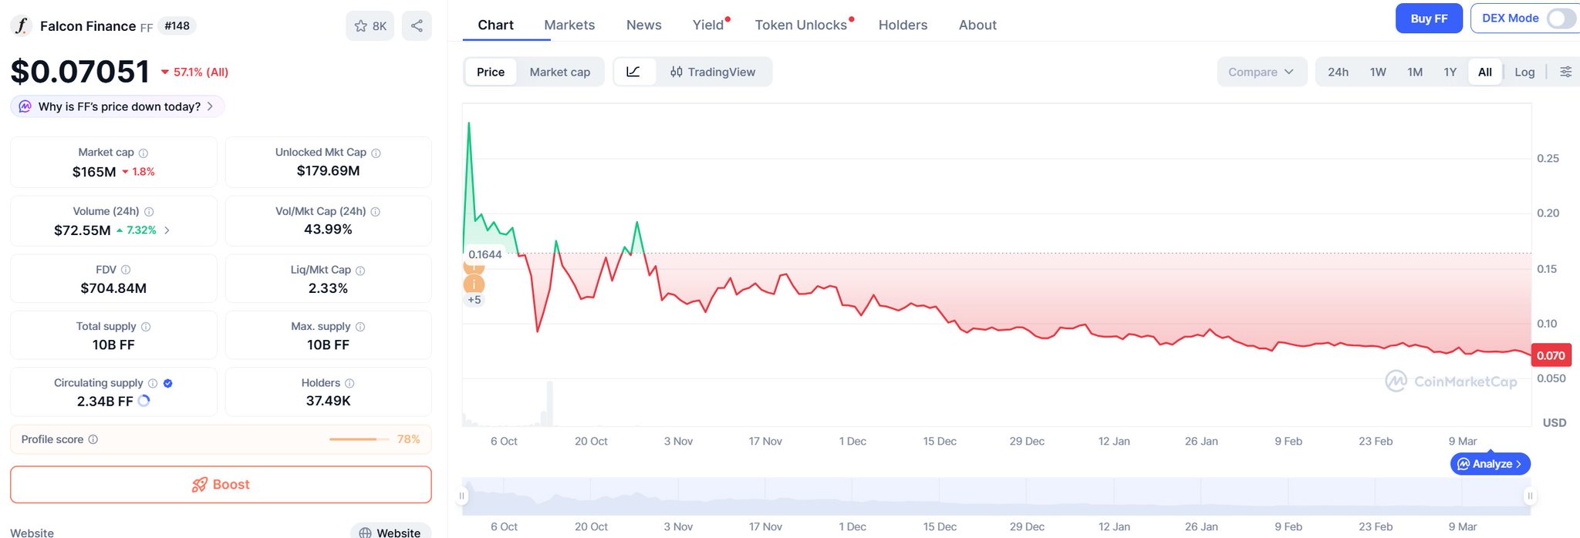Image resolution: width=1580 pixels, height=538 pixels.
Task: Open chart settings sliders icon
Action: [1565, 72]
